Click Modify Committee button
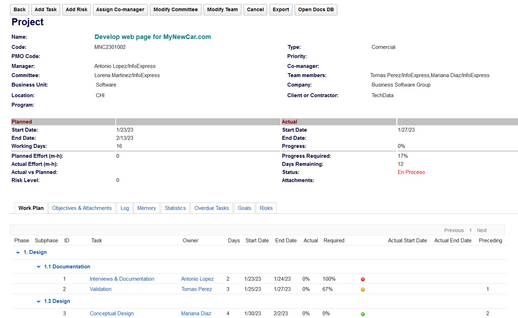Screen dimensions: 518x318 click(175, 10)
